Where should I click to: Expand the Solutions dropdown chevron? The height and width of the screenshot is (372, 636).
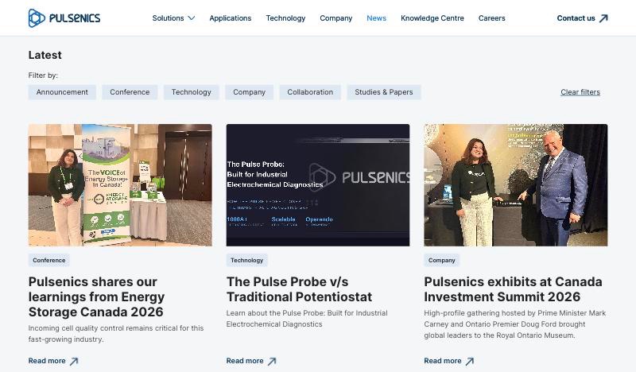coord(192,17)
